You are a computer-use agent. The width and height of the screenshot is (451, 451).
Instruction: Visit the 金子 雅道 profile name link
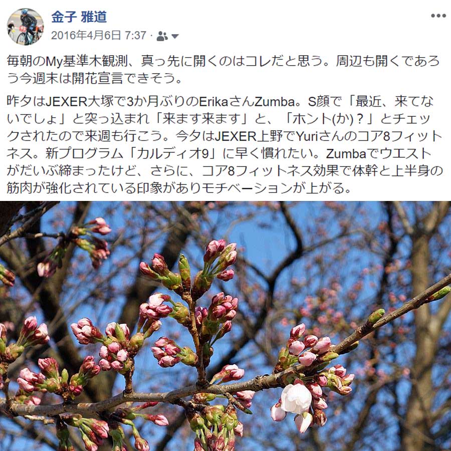coord(79,17)
